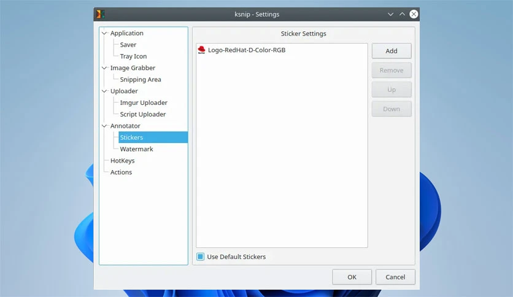The height and width of the screenshot is (297, 513).
Task: Collapse the Uploader tree node
Action: pyautogui.click(x=104, y=91)
